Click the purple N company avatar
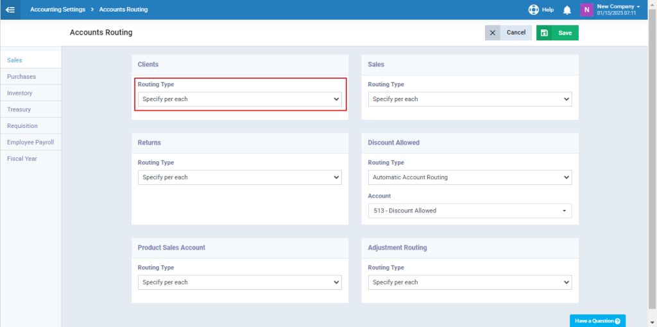Viewport: 657px width, 327px height. click(x=586, y=10)
